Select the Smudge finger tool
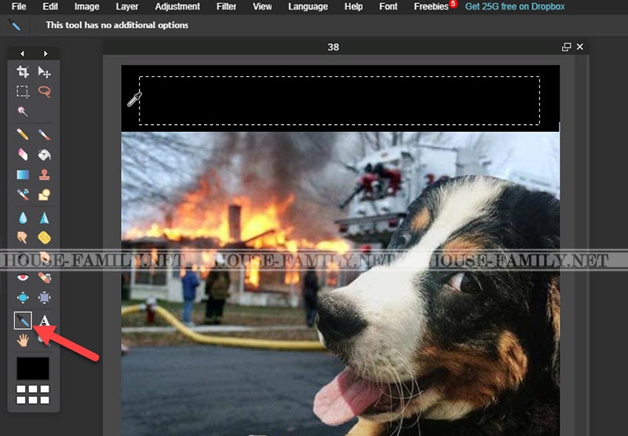The width and height of the screenshot is (628, 436). (x=23, y=237)
